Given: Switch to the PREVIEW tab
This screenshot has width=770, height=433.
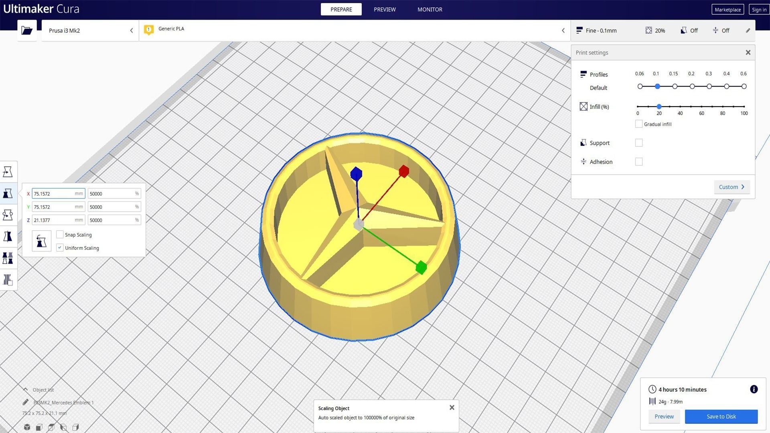Looking at the screenshot, I should [x=384, y=9].
